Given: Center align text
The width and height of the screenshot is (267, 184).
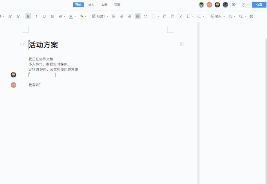Looking at the screenshot, I should click(x=122, y=17).
